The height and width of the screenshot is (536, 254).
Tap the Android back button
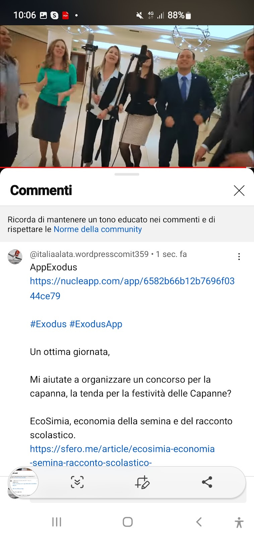[x=199, y=522]
